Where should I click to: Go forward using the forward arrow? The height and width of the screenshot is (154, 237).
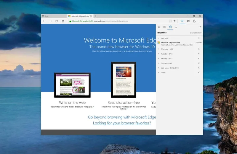coord(50,21)
